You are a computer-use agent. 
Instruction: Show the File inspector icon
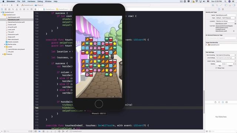tap(219, 9)
